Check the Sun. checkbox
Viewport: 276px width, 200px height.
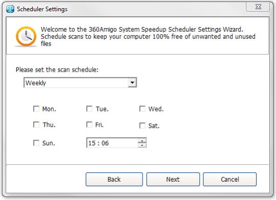tap(36, 143)
